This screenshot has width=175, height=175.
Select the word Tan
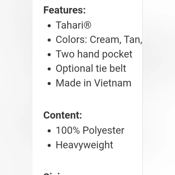pyautogui.click(x=133, y=40)
